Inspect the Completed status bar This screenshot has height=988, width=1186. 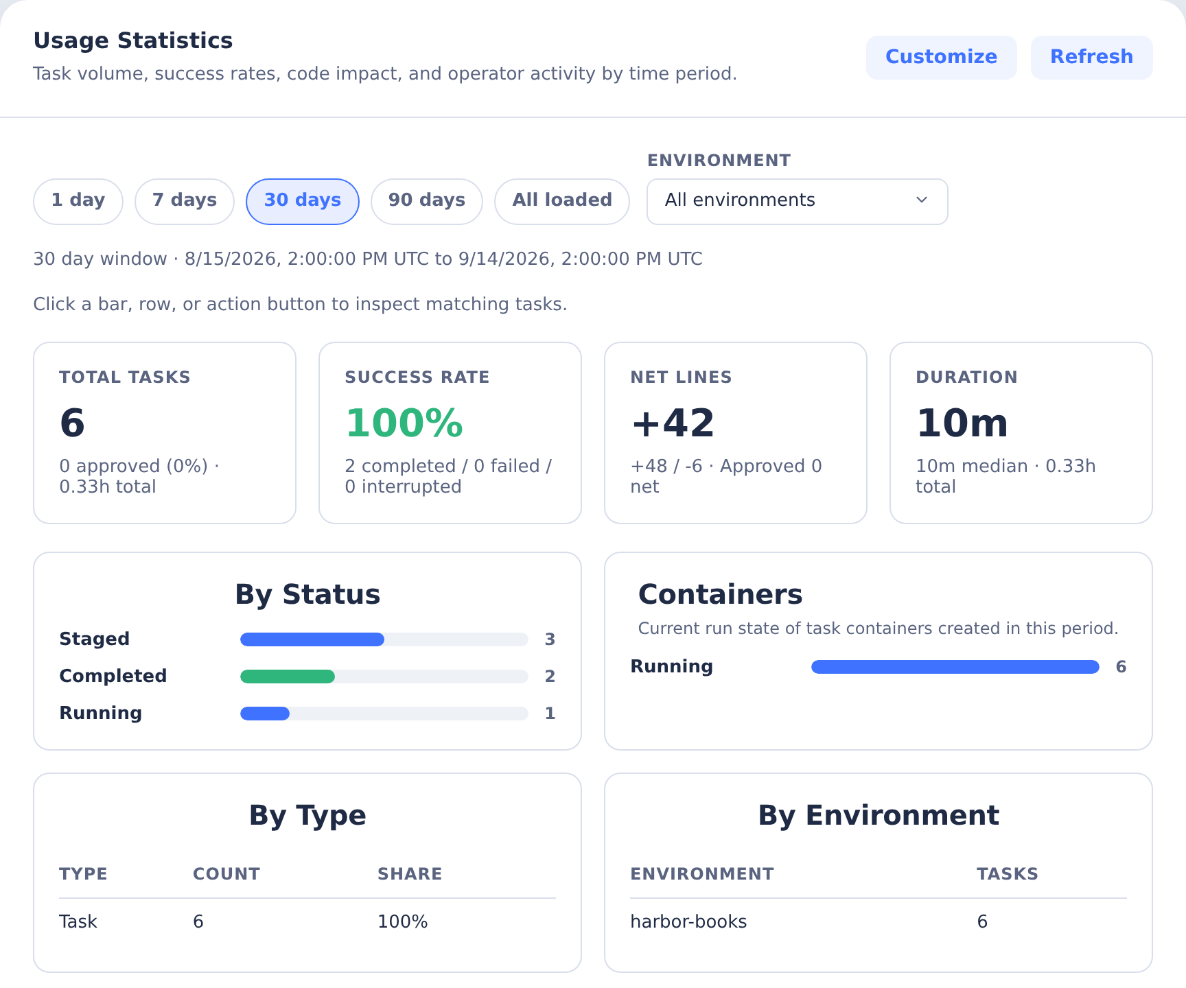click(x=384, y=677)
